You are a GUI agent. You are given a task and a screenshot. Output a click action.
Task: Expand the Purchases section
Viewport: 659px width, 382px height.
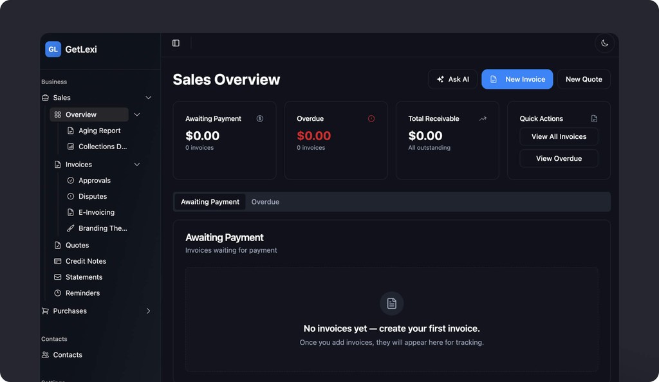pos(149,311)
